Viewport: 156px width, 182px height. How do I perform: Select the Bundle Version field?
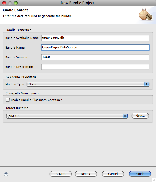(x=95, y=57)
